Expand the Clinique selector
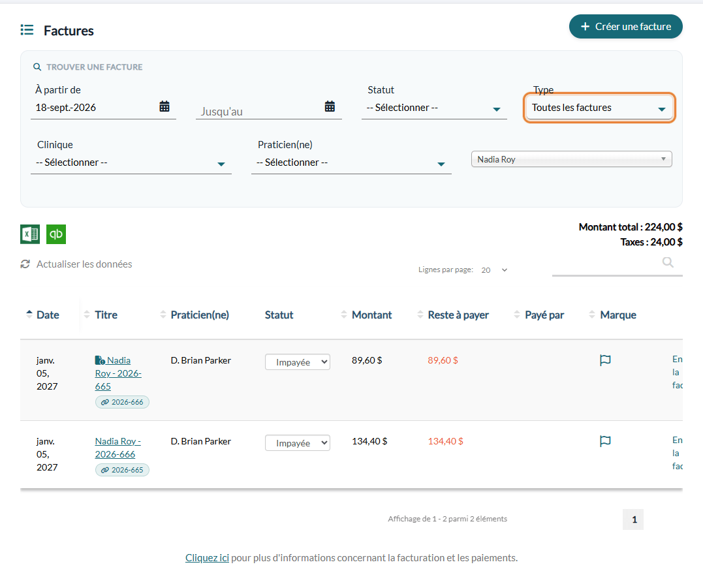This screenshot has width=703, height=588. click(131, 162)
